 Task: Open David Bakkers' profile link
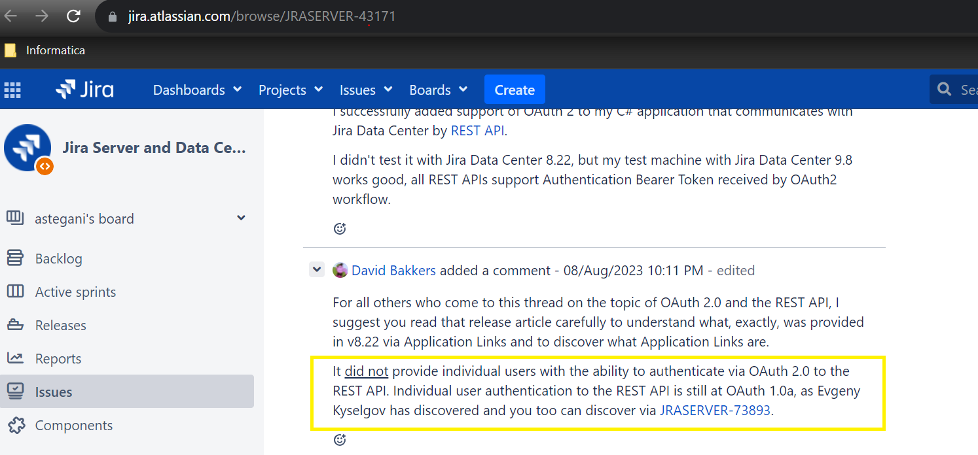(393, 270)
